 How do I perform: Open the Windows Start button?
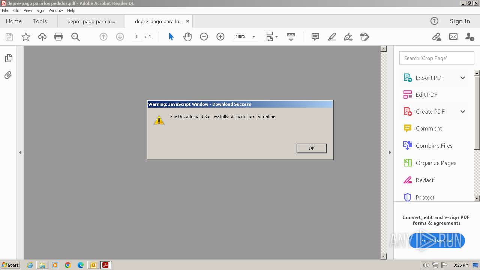coord(10,265)
